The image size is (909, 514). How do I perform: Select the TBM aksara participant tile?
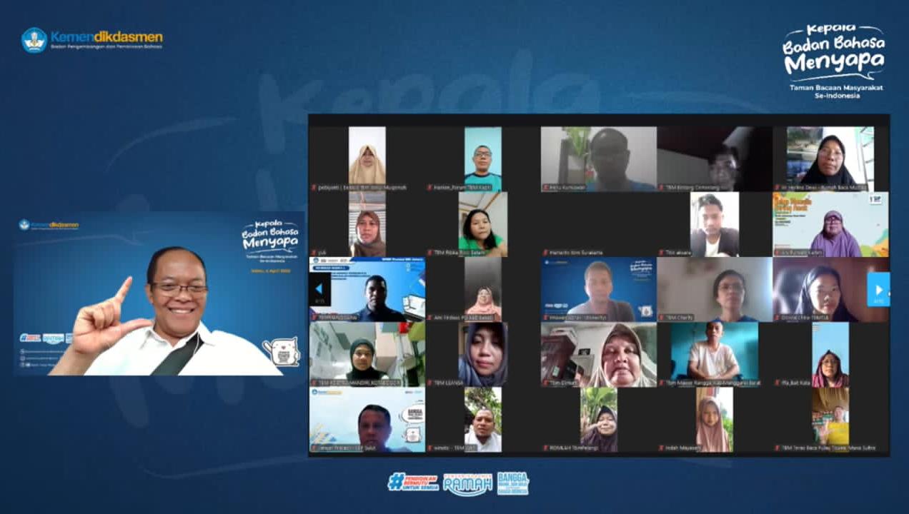tap(715, 224)
